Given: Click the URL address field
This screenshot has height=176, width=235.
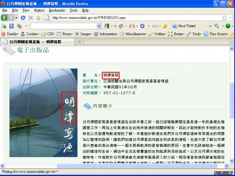Looking at the screenshot, I should 135,18.
